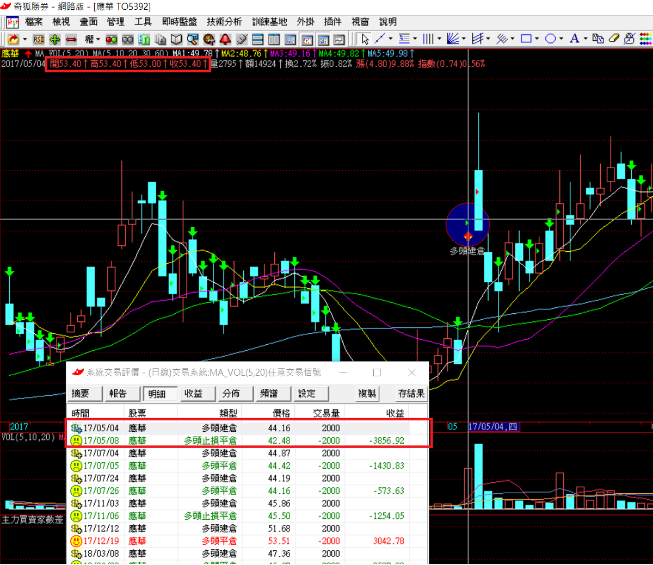Click the 17/05/04,四 date label
This screenshot has height=565, width=653.
coord(493,427)
